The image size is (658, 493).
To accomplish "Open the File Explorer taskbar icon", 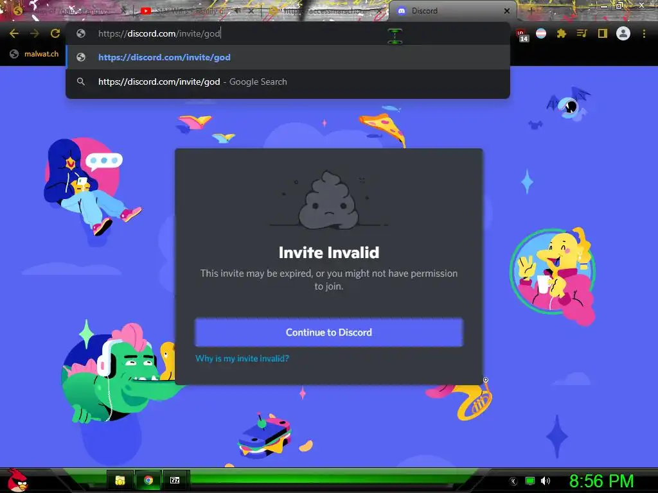I will click(120, 480).
